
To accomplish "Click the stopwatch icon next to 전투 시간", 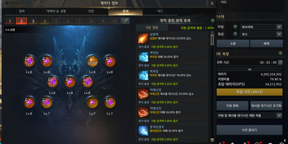I will 280,62.
